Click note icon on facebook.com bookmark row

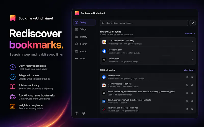coord(187,77)
